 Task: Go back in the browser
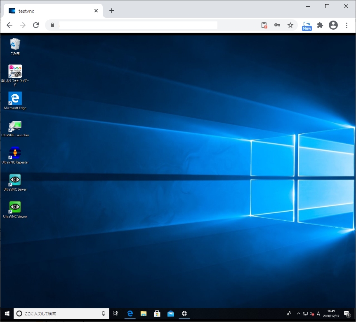click(x=9, y=25)
